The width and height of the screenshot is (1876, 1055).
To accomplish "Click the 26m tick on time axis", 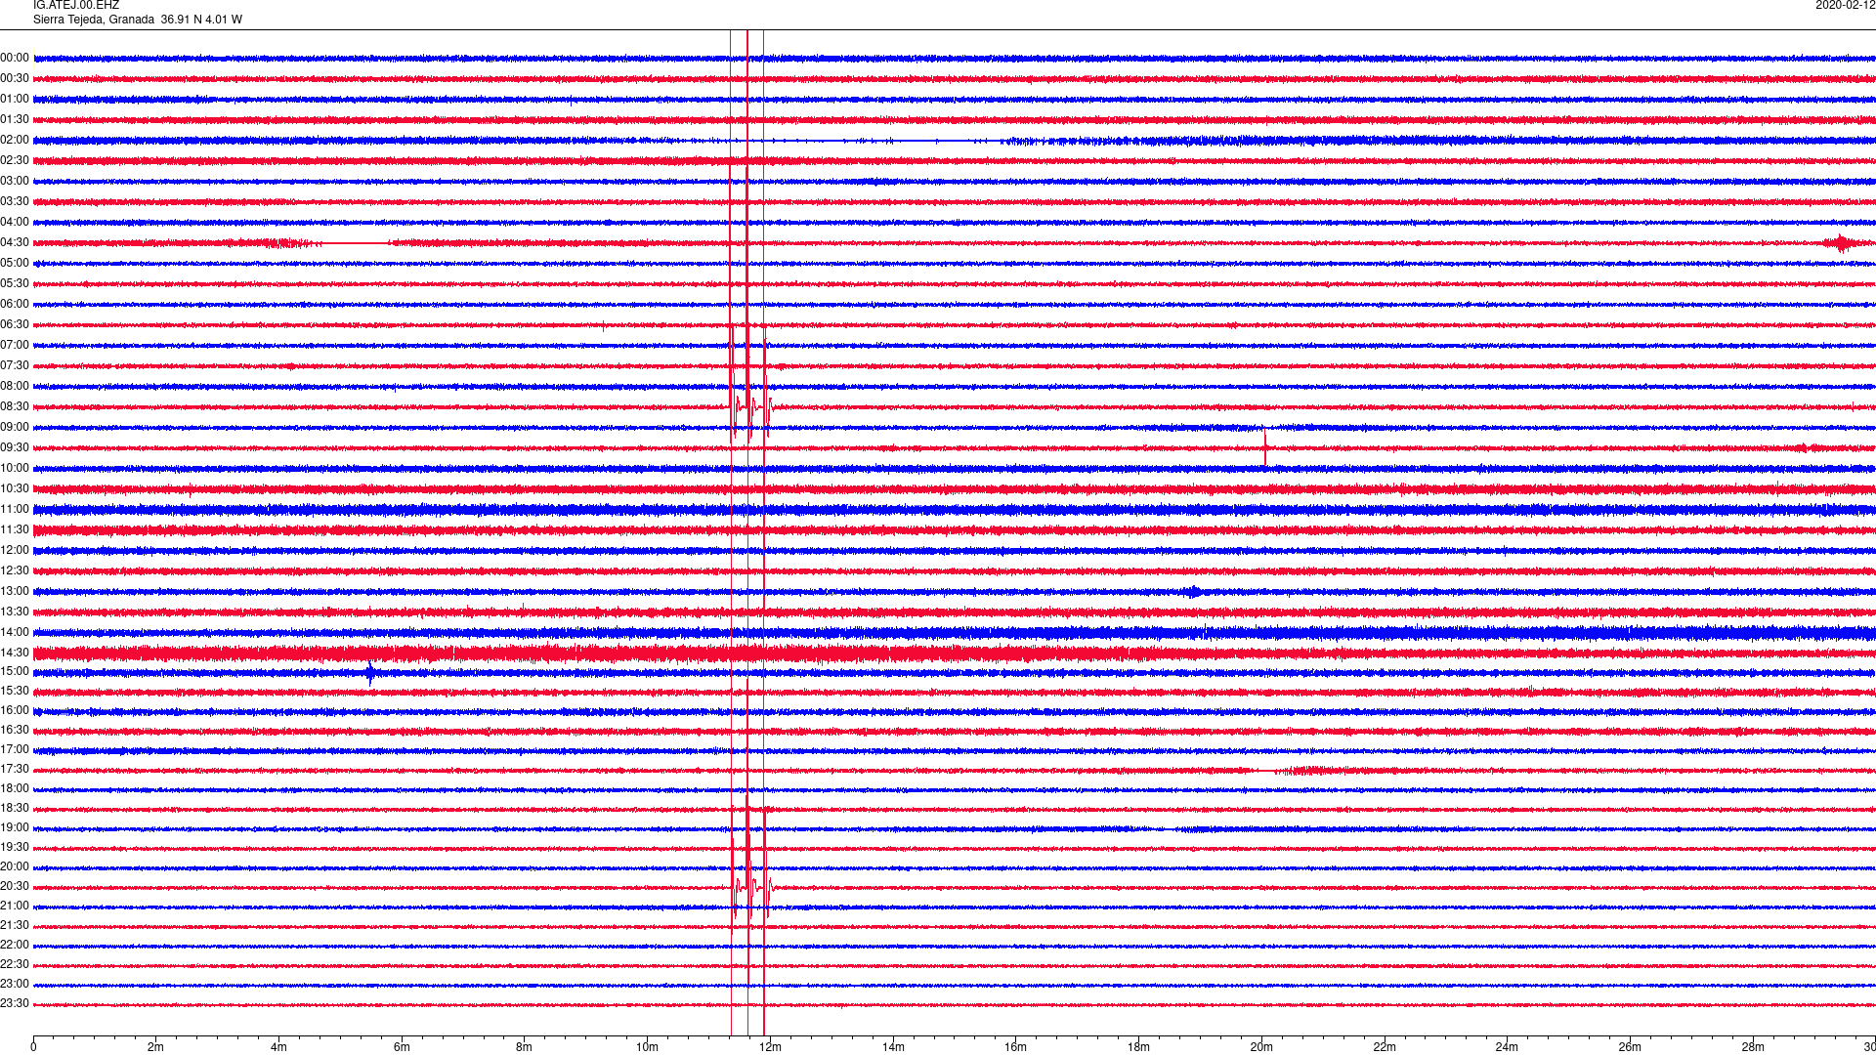I will [x=1630, y=1047].
